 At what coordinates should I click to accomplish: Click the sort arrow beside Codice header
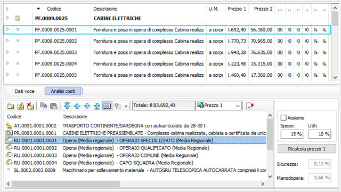click(x=38, y=9)
